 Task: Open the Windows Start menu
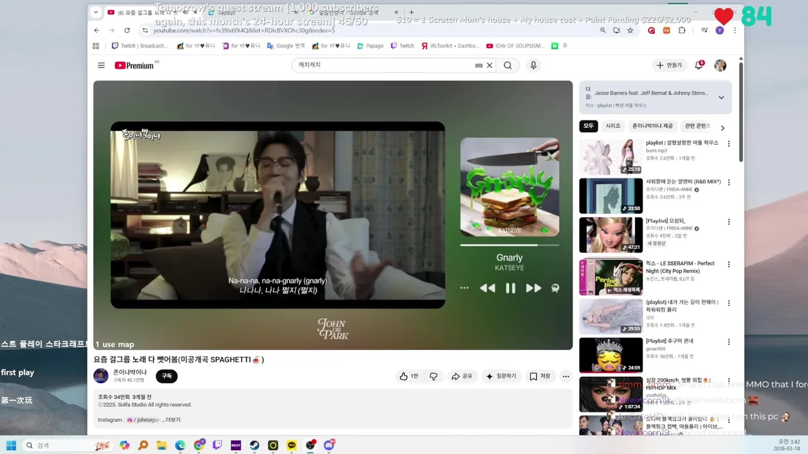pos(11,445)
